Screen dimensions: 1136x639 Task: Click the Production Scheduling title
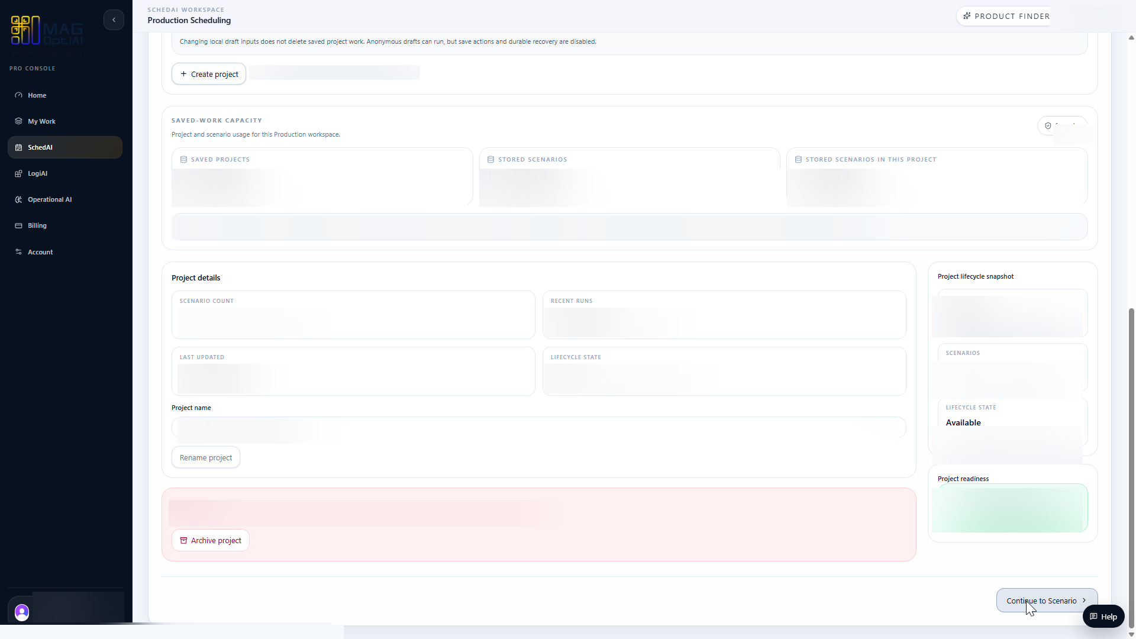tap(189, 20)
